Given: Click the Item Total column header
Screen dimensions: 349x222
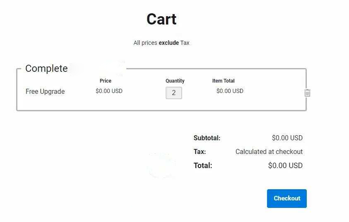Looking at the screenshot, I should coord(224,81).
